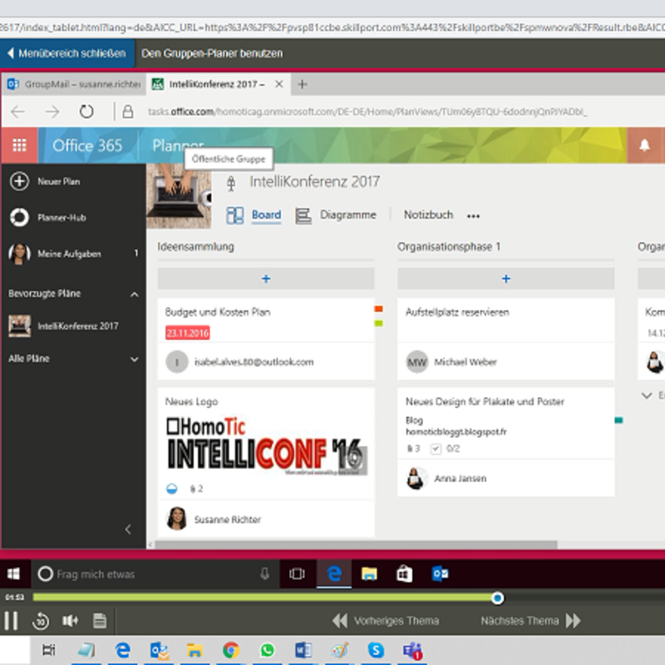Click the horizontal scrollbar of the board
665x665 pixels.
[x=356, y=544]
